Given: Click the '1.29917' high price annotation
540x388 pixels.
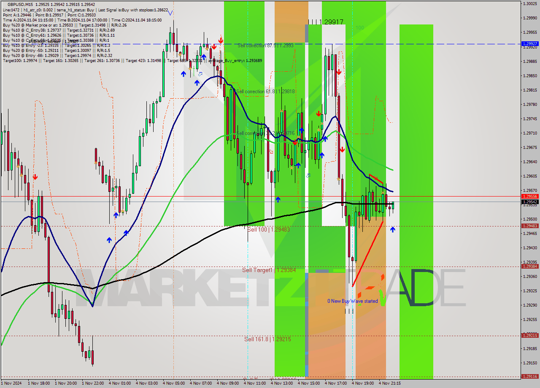Looking at the screenshot, I should pos(331,22).
